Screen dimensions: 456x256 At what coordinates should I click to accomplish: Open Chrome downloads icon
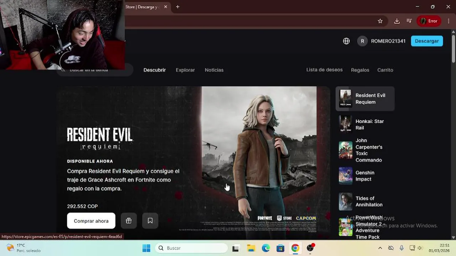click(397, 21)
